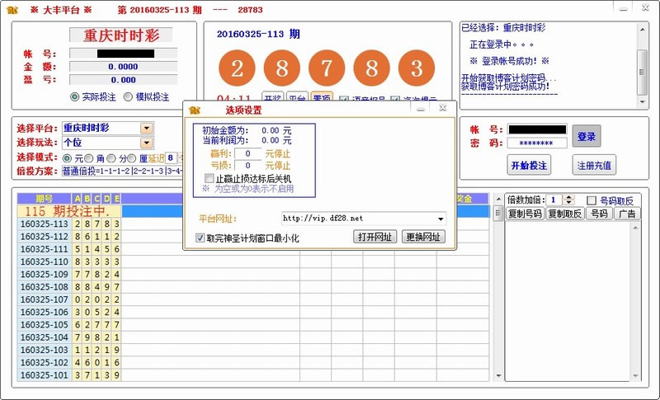Choose the 分 mode radio button
Screen dimensions: 660x400
click(x=111, y=158)
